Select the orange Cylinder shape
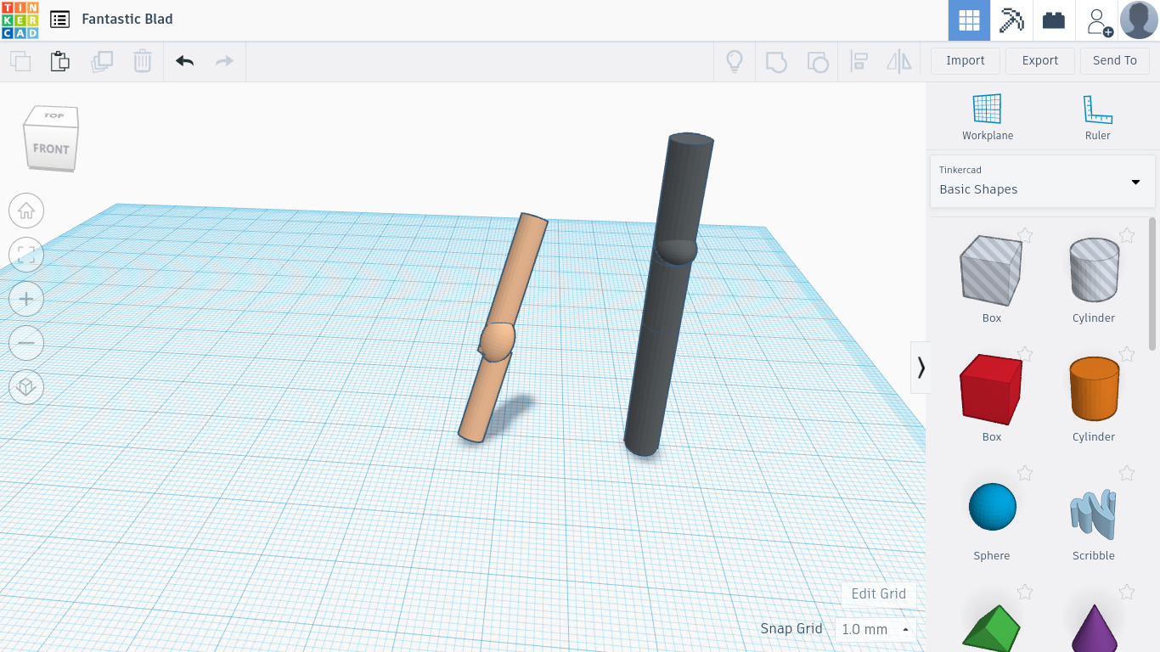Viewport: 1160px width, 652px height. point(1094,389)
